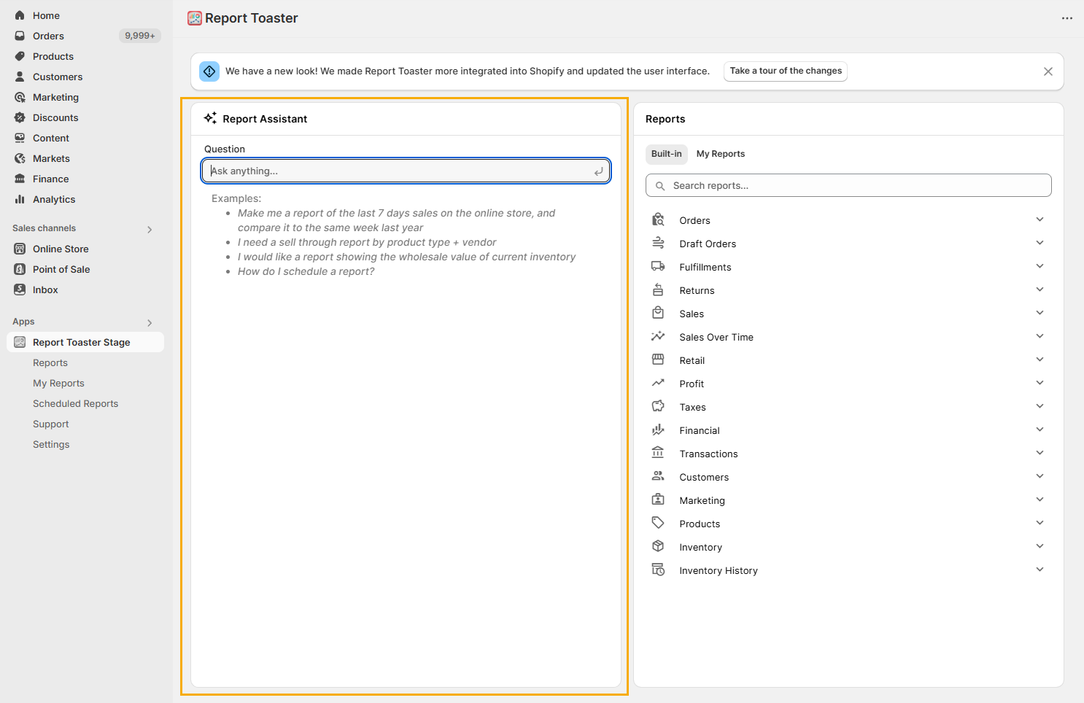Switch to the My Reports tab
The height and width of the screenshot is (703, 1084).
pos(720,154)
